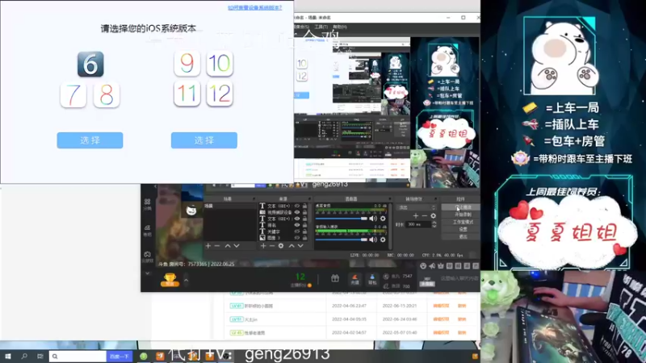Expand the chevron up next to trophy
The height and width of the screenshot is (363, 646).
186,280
